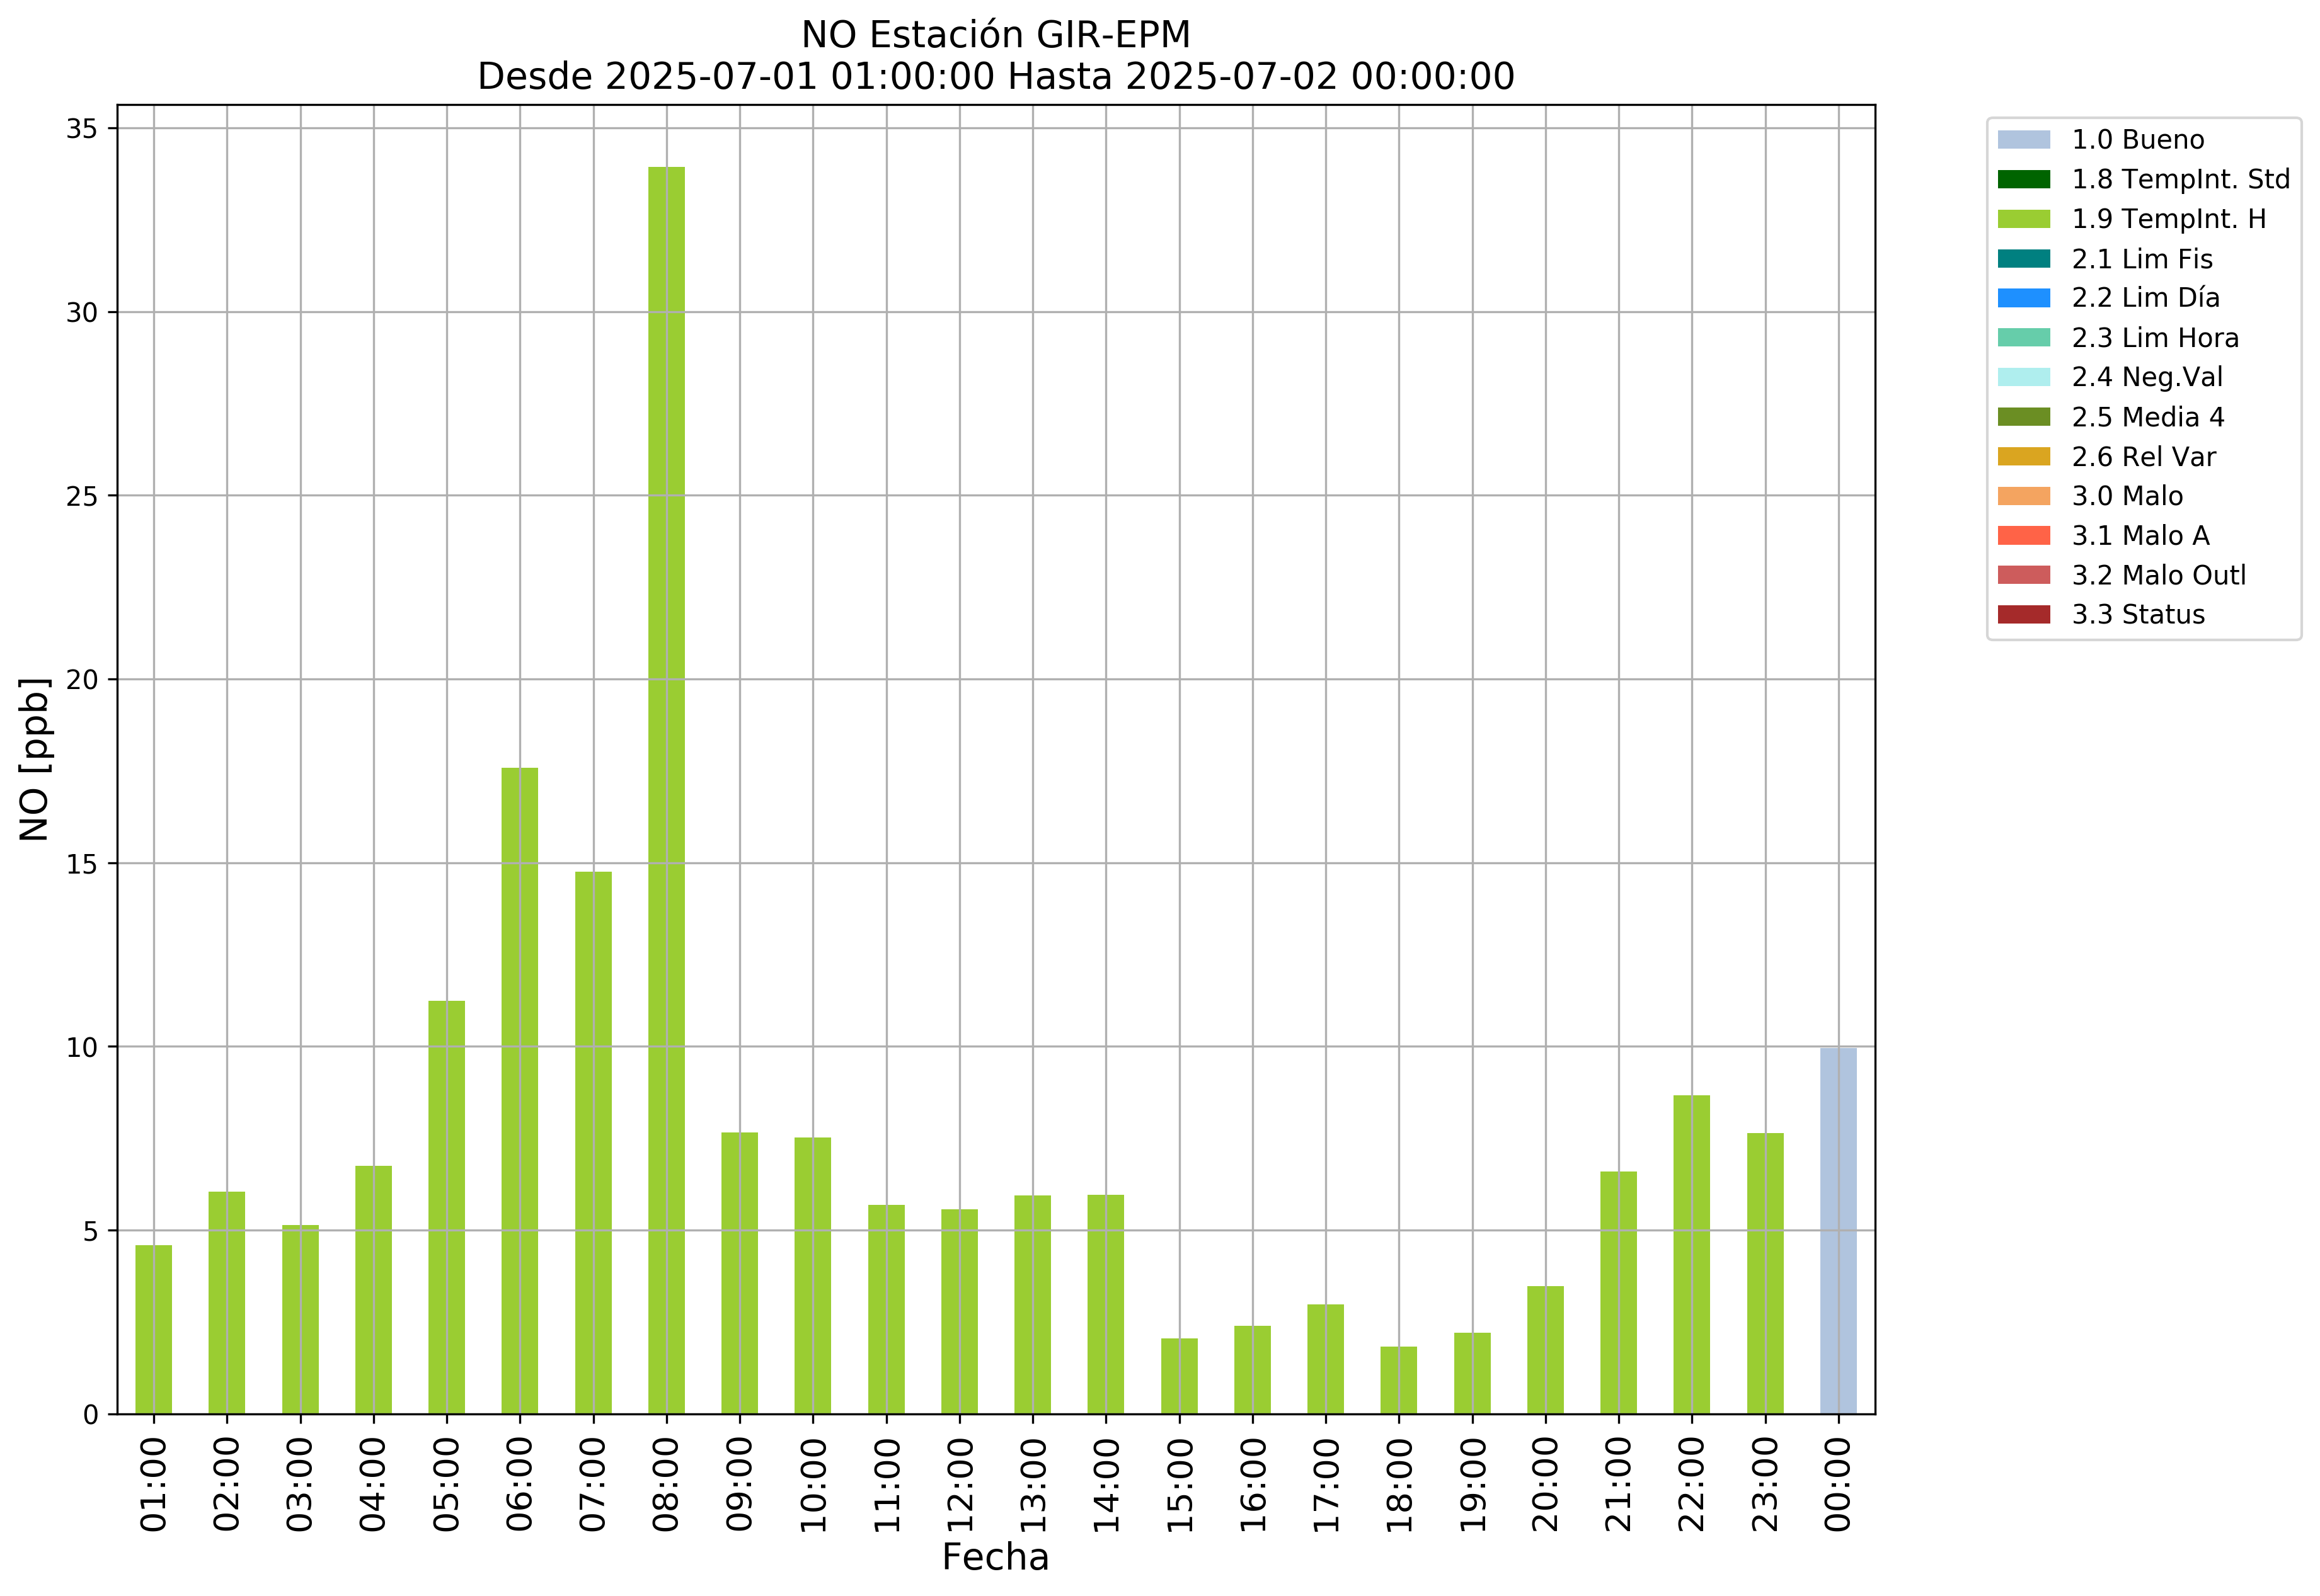Click the 2.6 Rel Var legend label
This screenshot has height=1596, width=2320.
click(x=2143, y=457)
